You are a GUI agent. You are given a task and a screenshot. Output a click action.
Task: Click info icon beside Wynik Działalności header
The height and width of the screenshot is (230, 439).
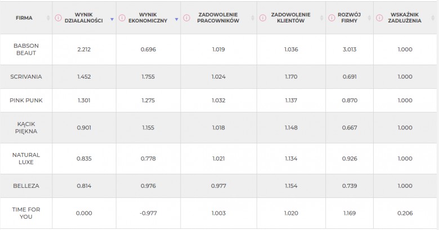tap(58, 18)
